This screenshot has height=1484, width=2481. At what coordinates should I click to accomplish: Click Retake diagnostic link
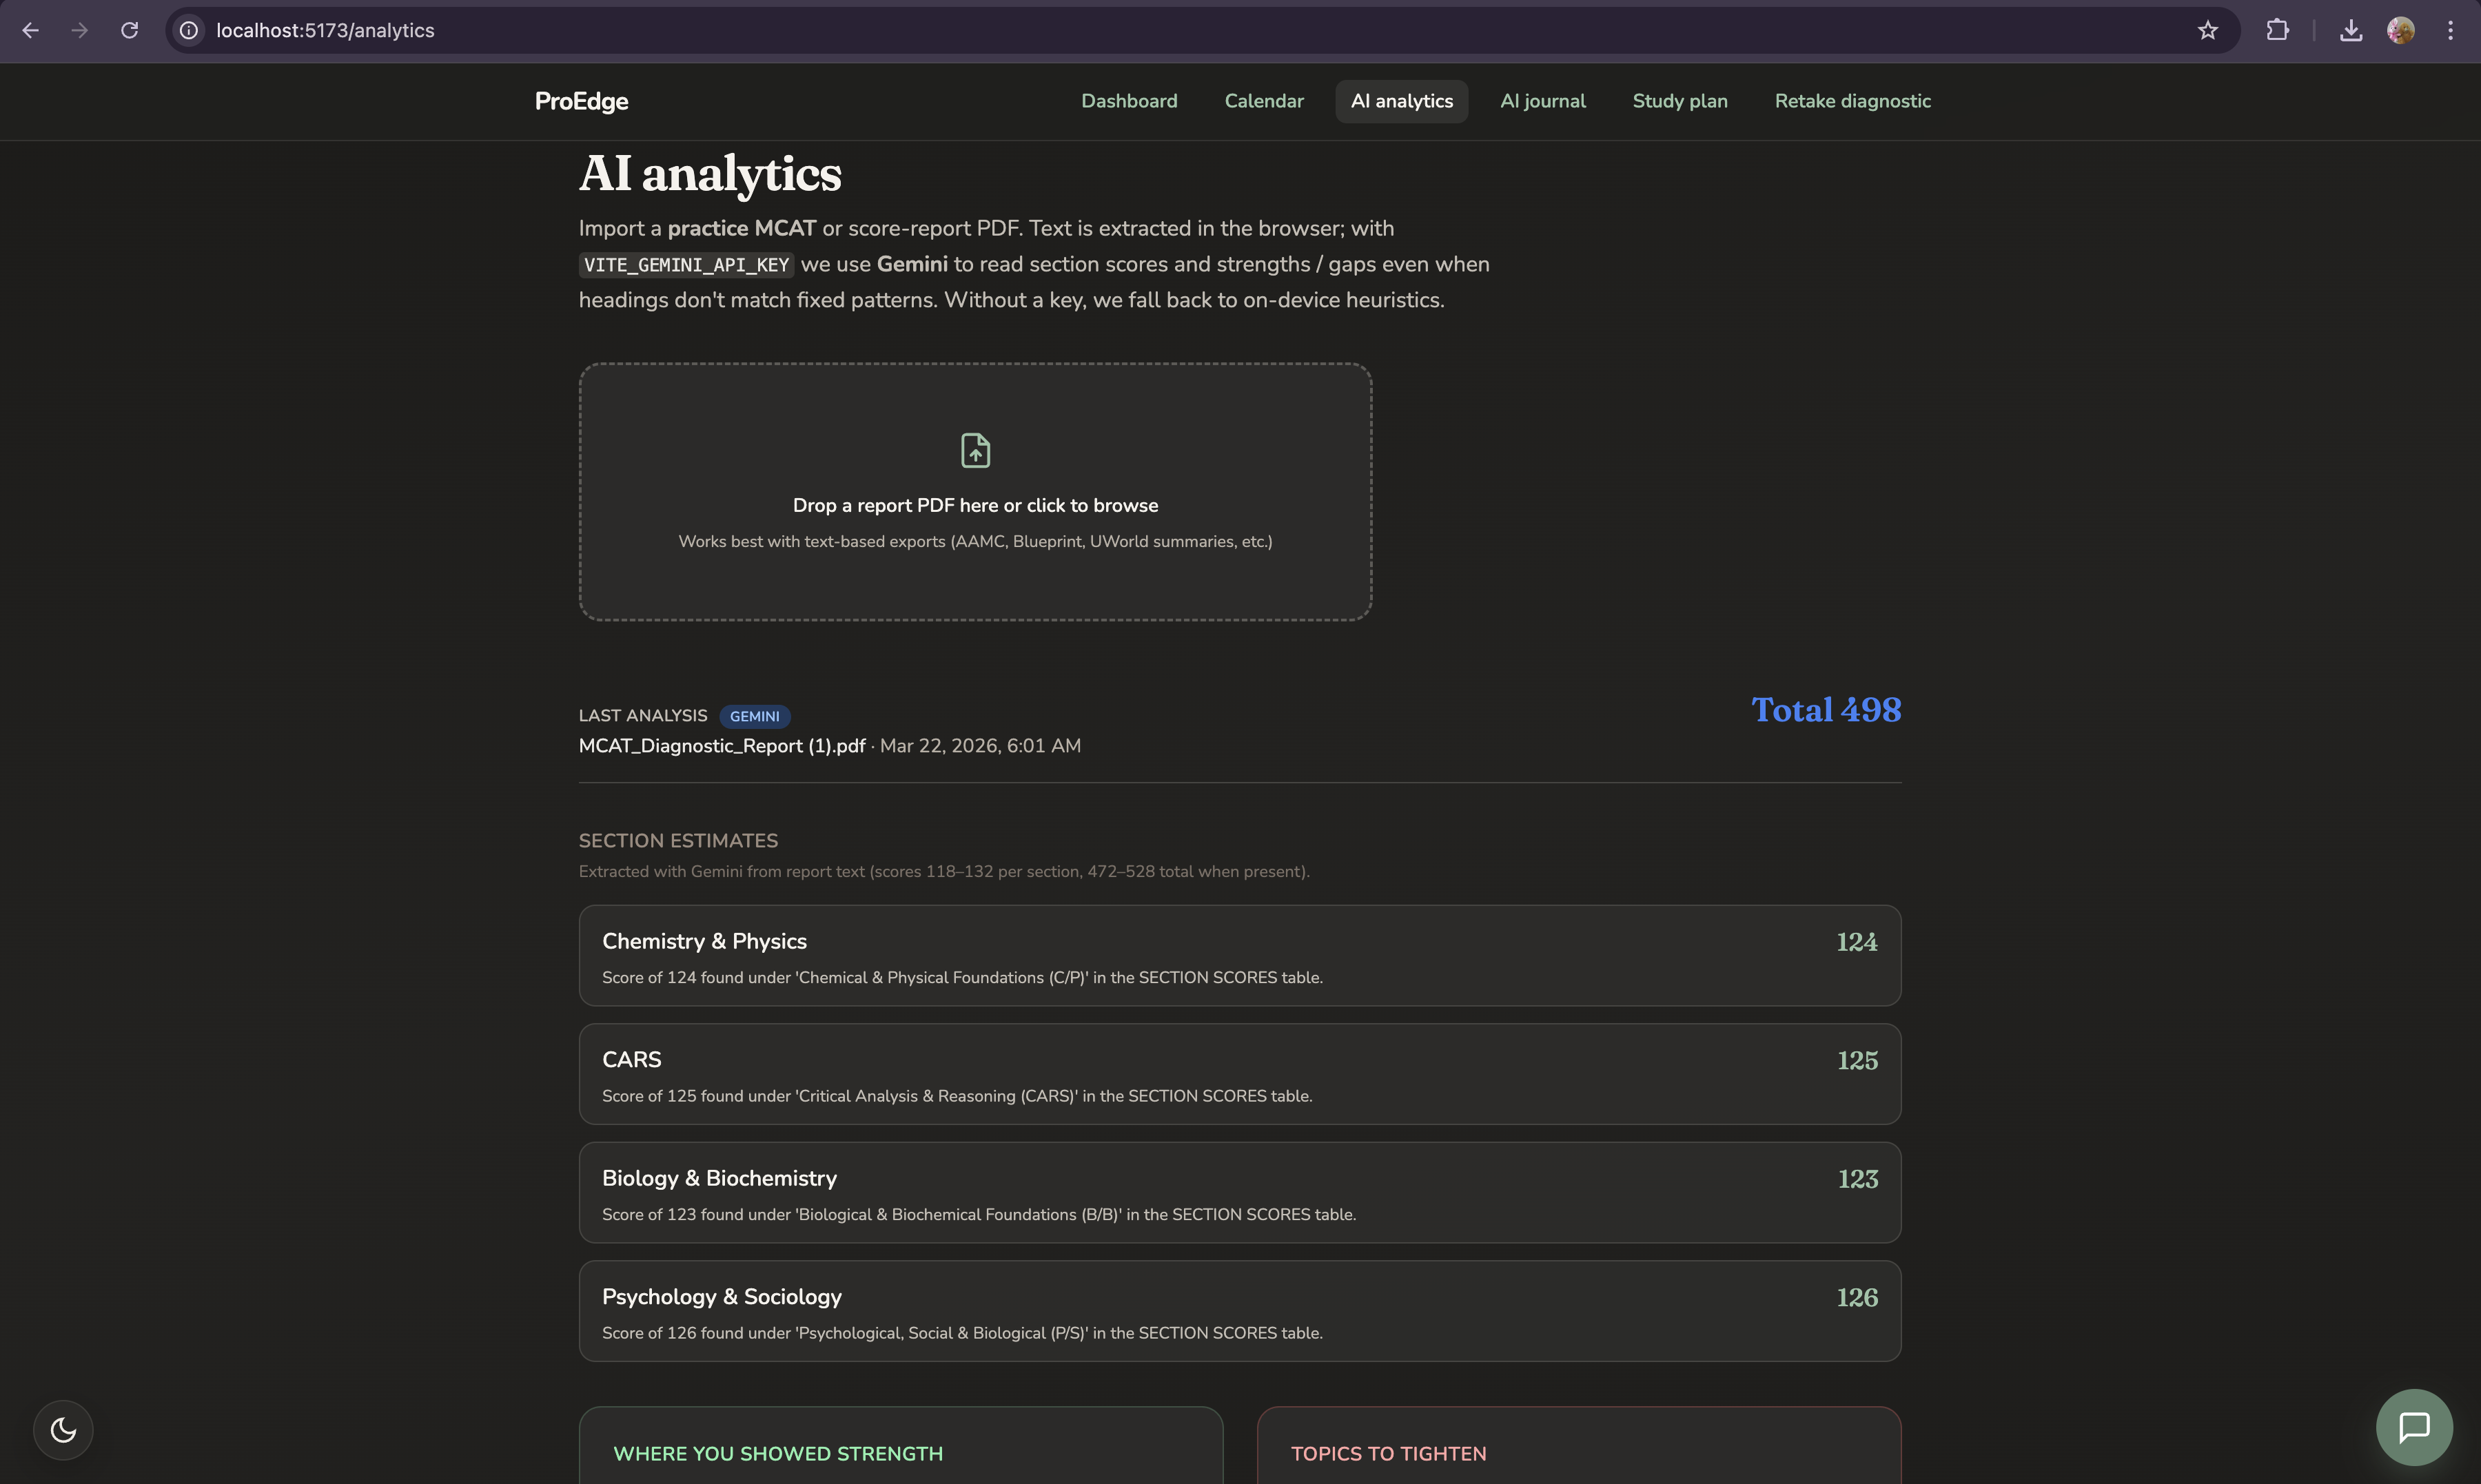click(1852, 101)
